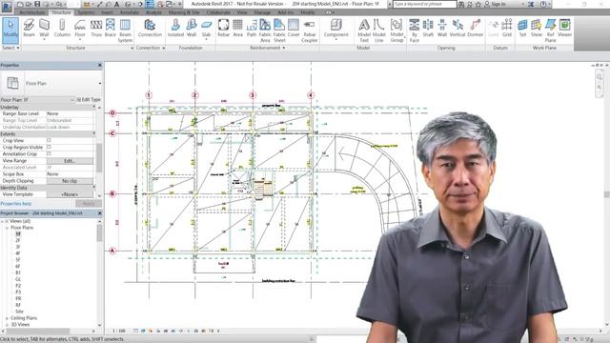Collapse the Extents properties group

tap(94, 133)
